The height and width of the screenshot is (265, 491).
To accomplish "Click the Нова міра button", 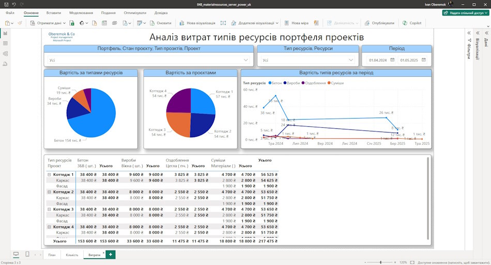I will coord(297,23).
